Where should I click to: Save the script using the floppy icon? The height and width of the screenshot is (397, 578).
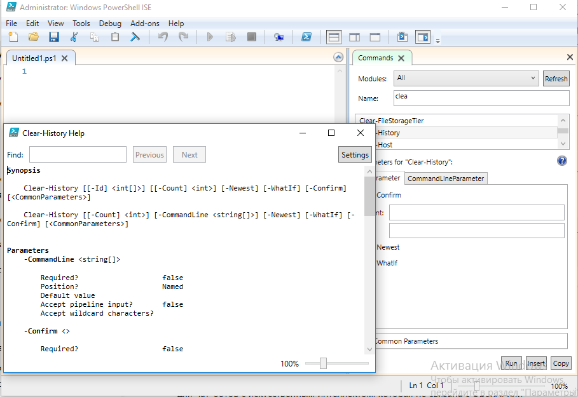tap(54, 37)
